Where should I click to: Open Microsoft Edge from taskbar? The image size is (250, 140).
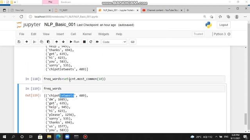click(58, 136)
